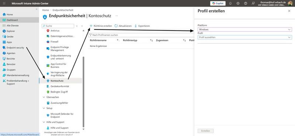Open the Profil auswählen dropdown

coord(244,37)
